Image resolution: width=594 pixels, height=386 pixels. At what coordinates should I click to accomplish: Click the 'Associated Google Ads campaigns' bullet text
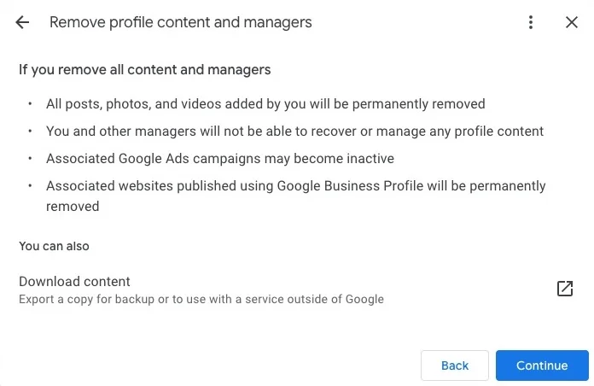[x=220, y=159]
